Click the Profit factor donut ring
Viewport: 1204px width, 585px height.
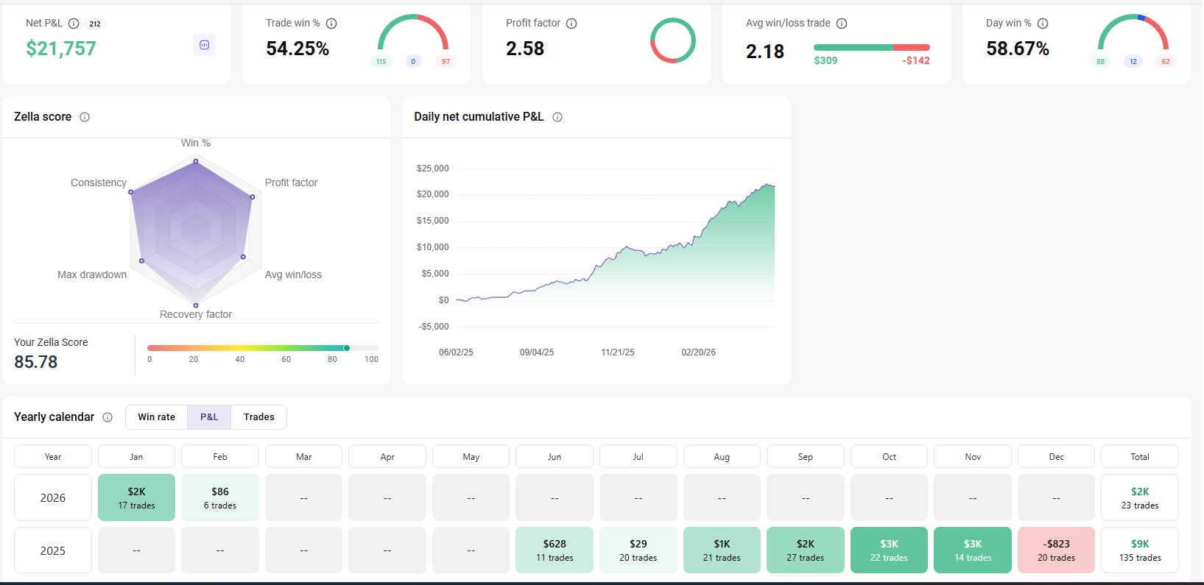pos(673,40)
